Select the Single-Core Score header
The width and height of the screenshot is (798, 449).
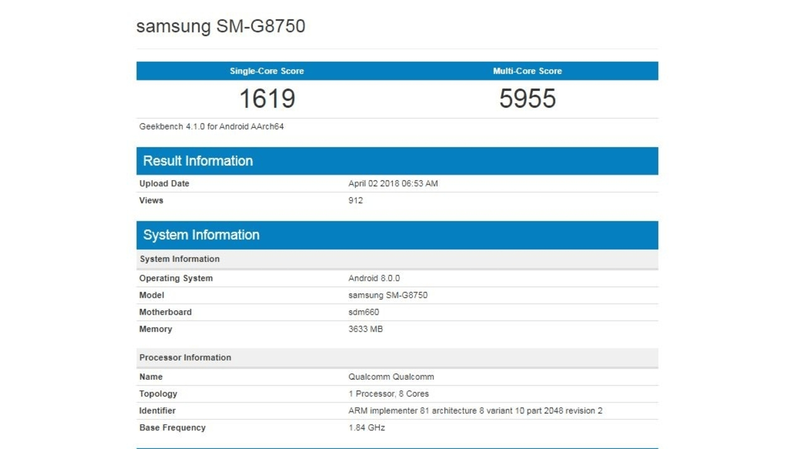click(267, 71)
